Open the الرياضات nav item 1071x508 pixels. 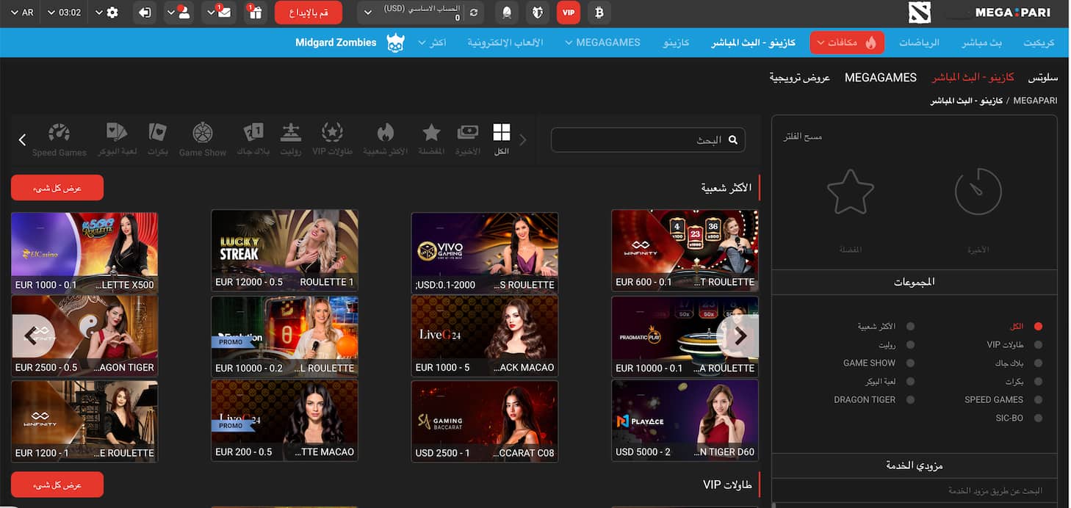pyautogui.click(x=920, y=43)
